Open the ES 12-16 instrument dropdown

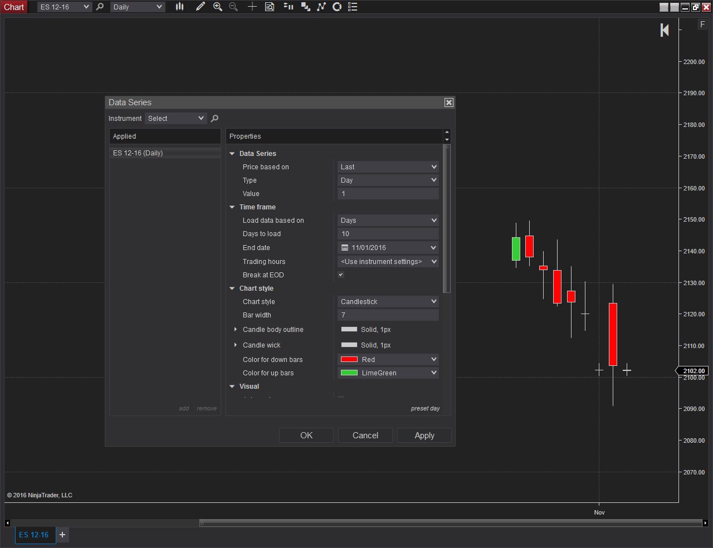point(65,7)
